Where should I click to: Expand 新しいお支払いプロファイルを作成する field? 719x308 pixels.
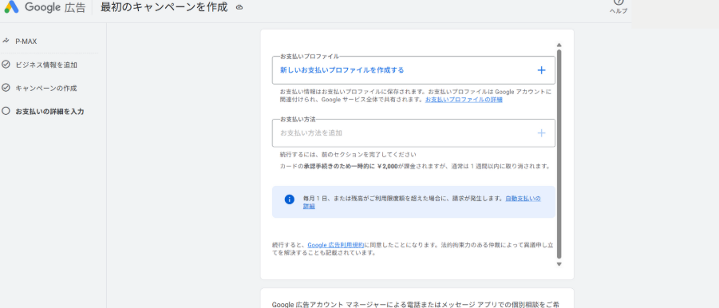[x=413, y=70]
